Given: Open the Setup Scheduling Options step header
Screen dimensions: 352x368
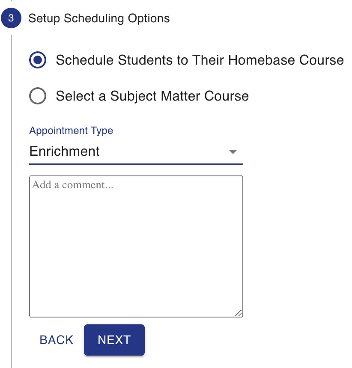Looking at the screenshot, I should click(99, 18).
